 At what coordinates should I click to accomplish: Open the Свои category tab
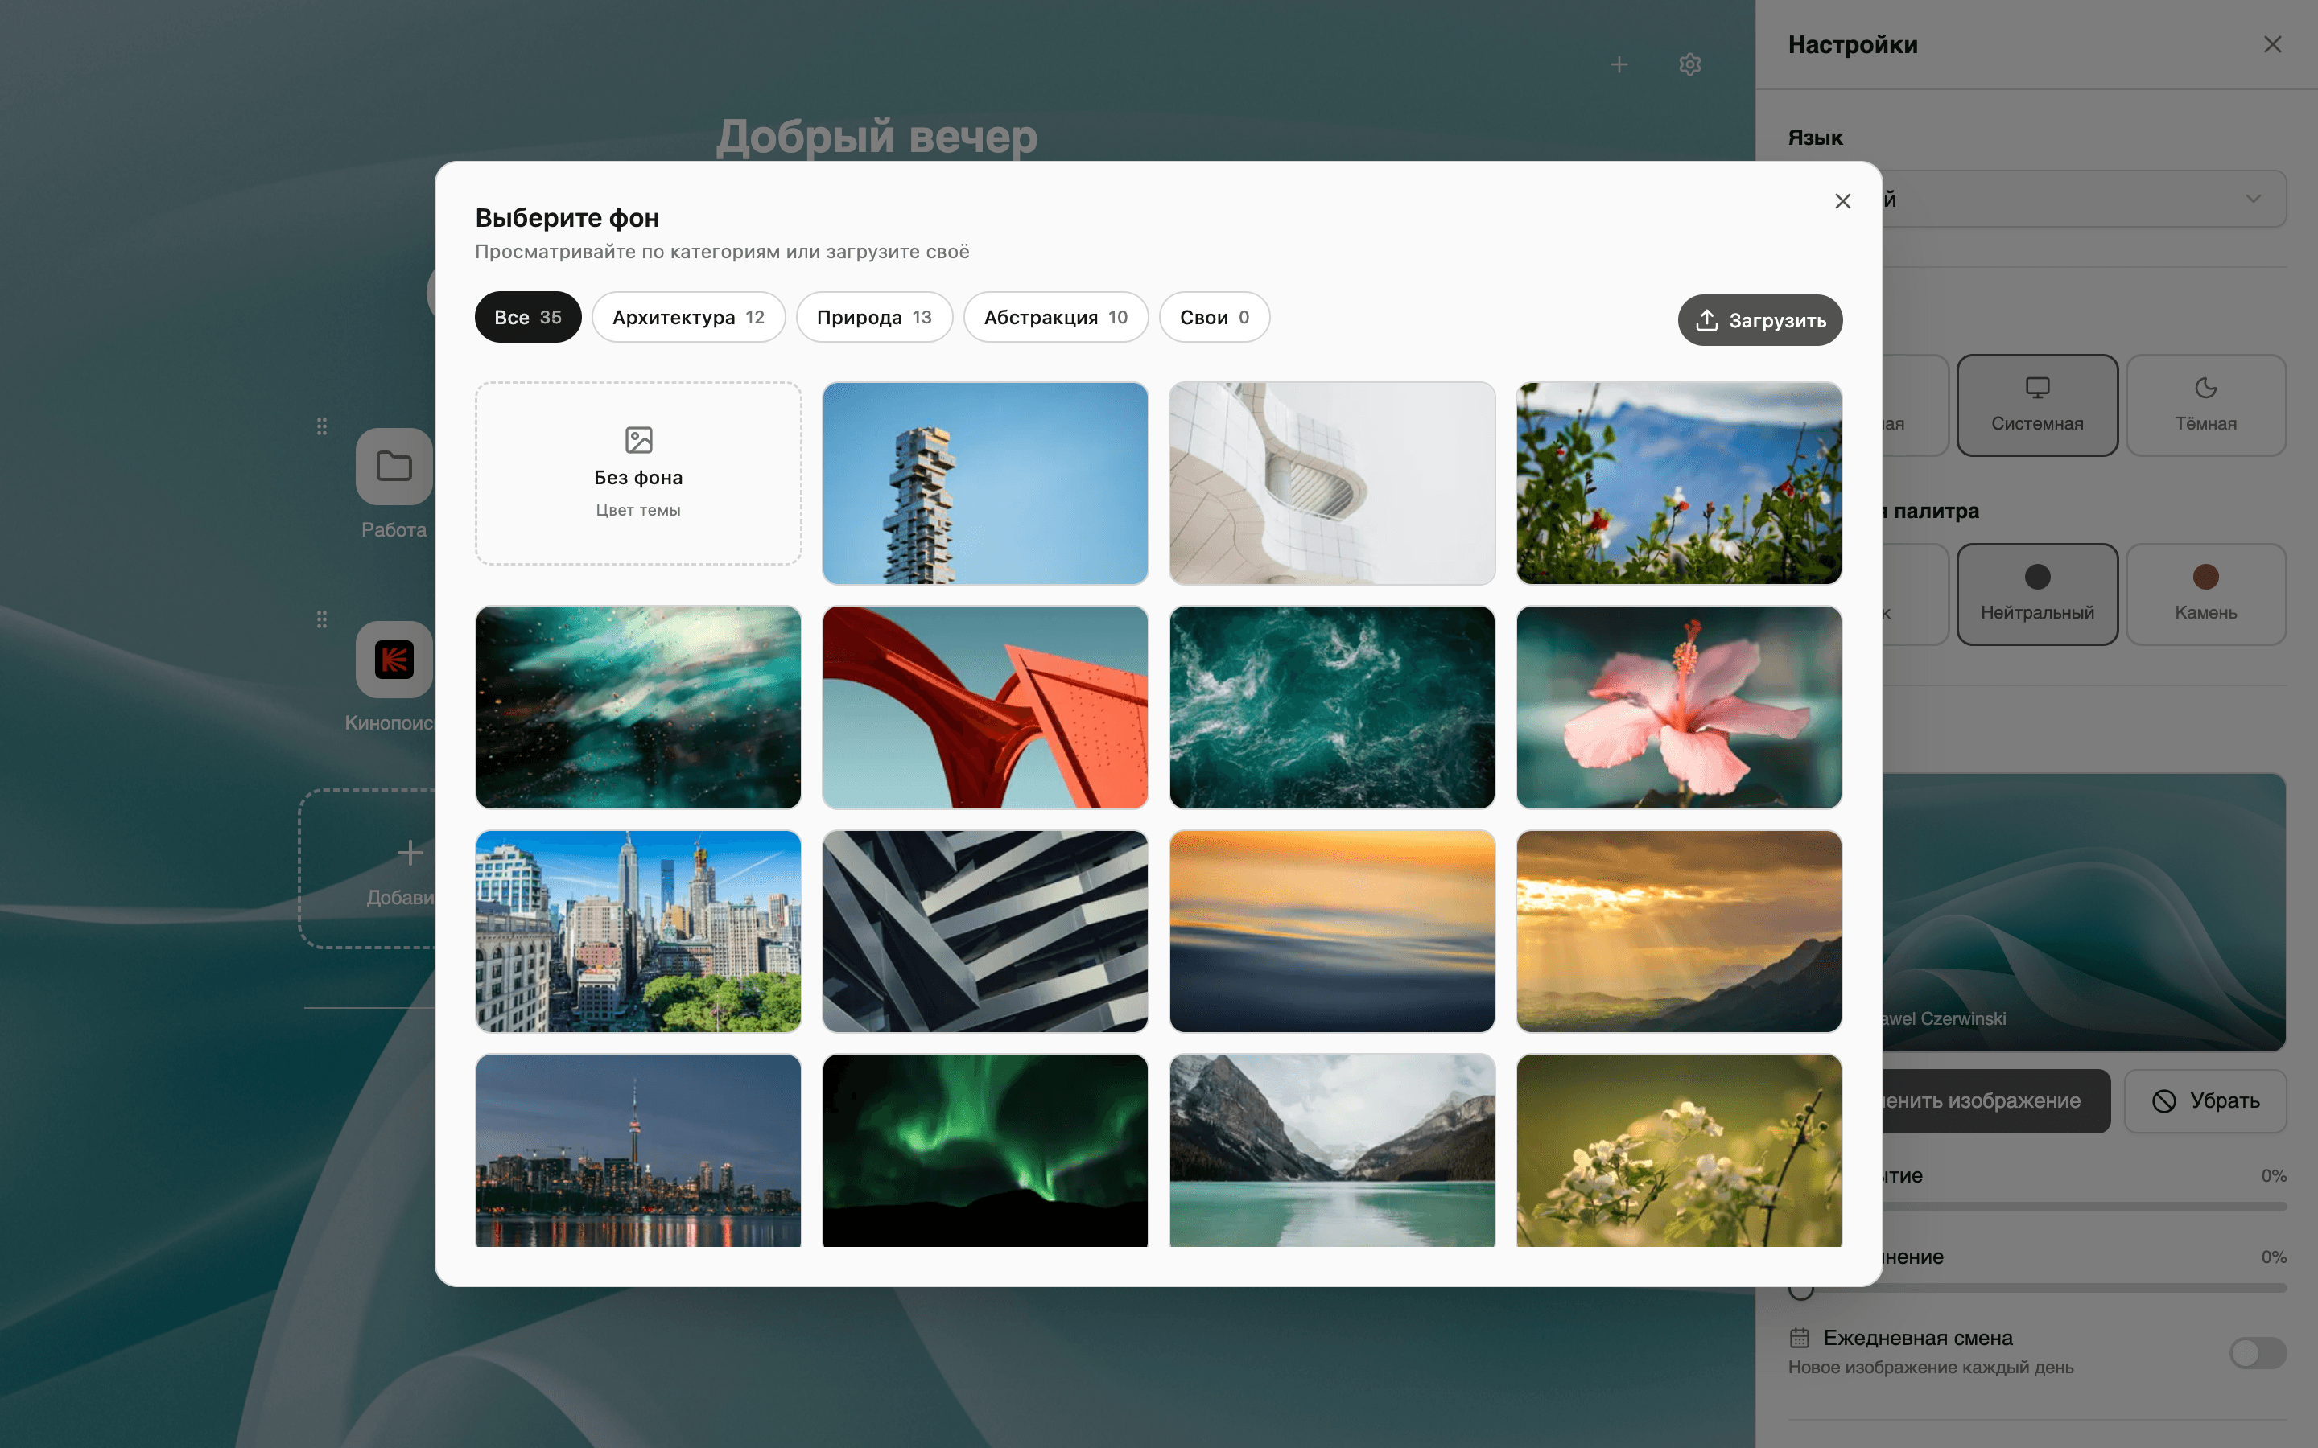(x=1214, y=317)
